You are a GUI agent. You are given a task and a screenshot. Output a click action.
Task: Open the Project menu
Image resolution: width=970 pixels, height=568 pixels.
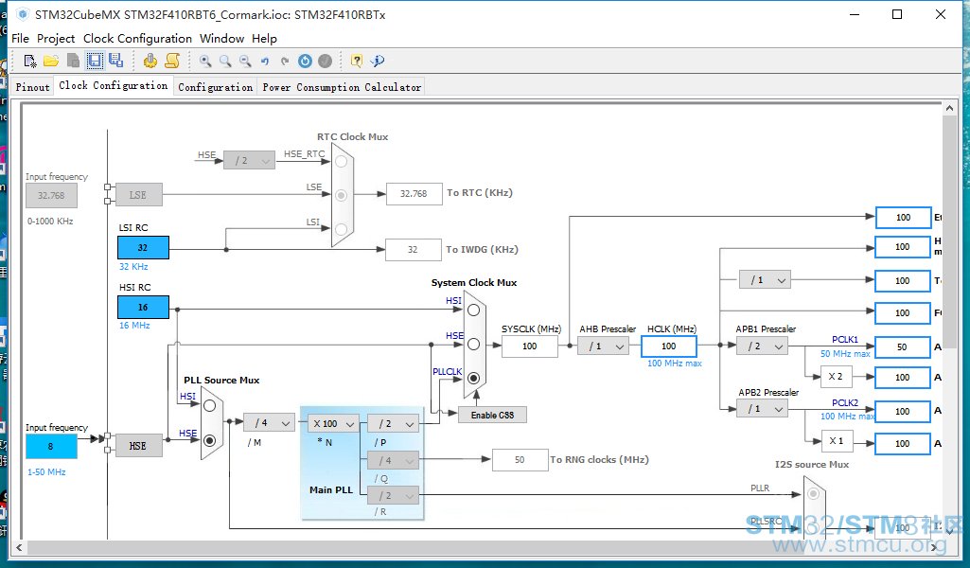[x=56, y=39]
